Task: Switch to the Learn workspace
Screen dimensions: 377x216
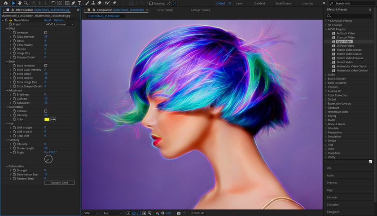Action: click(x=240, y=3)
